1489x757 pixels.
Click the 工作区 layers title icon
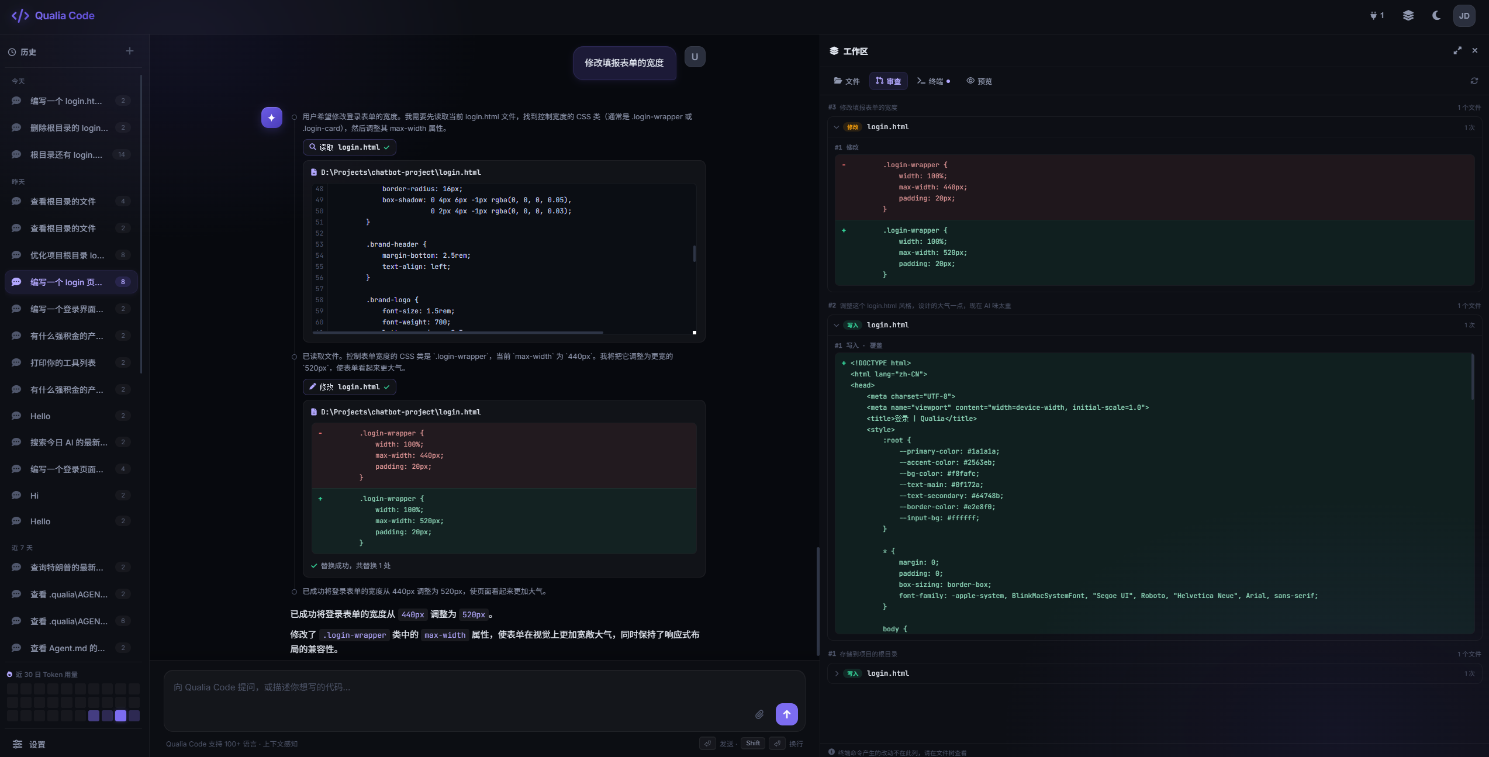point(834,51)
